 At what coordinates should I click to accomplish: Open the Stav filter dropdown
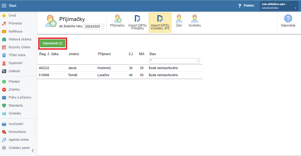click(x=174, y=61)
